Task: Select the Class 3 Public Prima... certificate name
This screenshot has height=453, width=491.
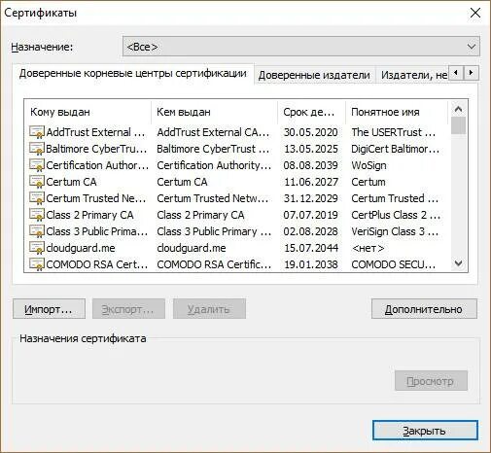Action: pos(96,231)
